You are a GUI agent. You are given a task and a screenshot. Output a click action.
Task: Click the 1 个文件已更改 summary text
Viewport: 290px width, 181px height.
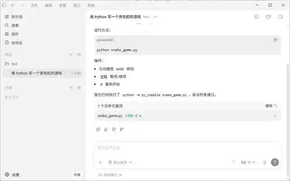(110, 106)
